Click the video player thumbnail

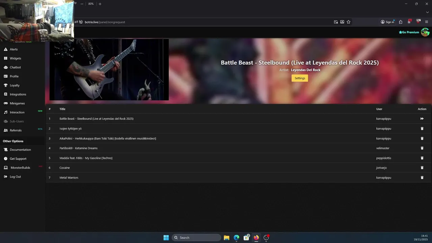coord(109,70)
